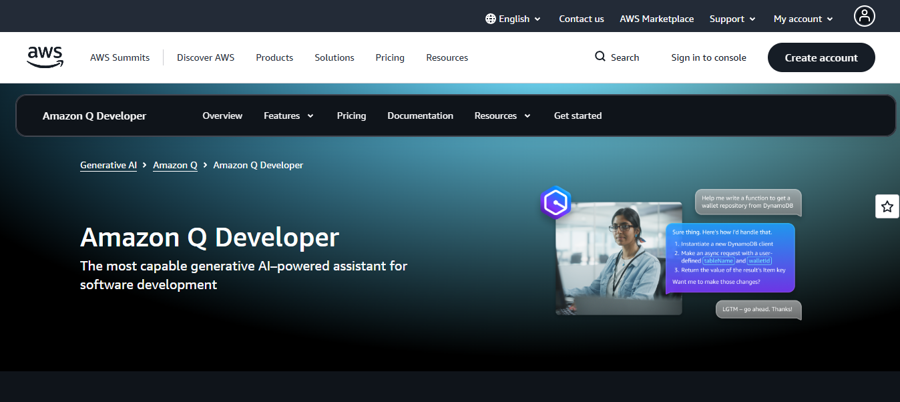Expand the Resources dropdown in product bar
Viewport: 900px width, 402px height.
pyautogui.click(x=503, y=116)
